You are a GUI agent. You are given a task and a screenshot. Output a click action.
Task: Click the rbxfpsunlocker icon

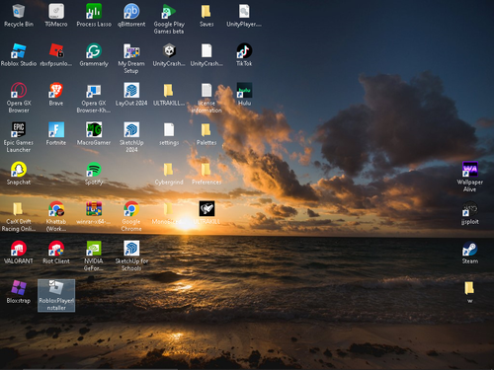pos(56,51)
